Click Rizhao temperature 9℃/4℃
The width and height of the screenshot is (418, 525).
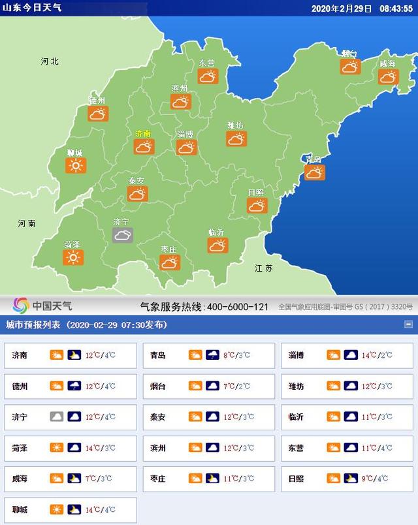pos(375,479)
